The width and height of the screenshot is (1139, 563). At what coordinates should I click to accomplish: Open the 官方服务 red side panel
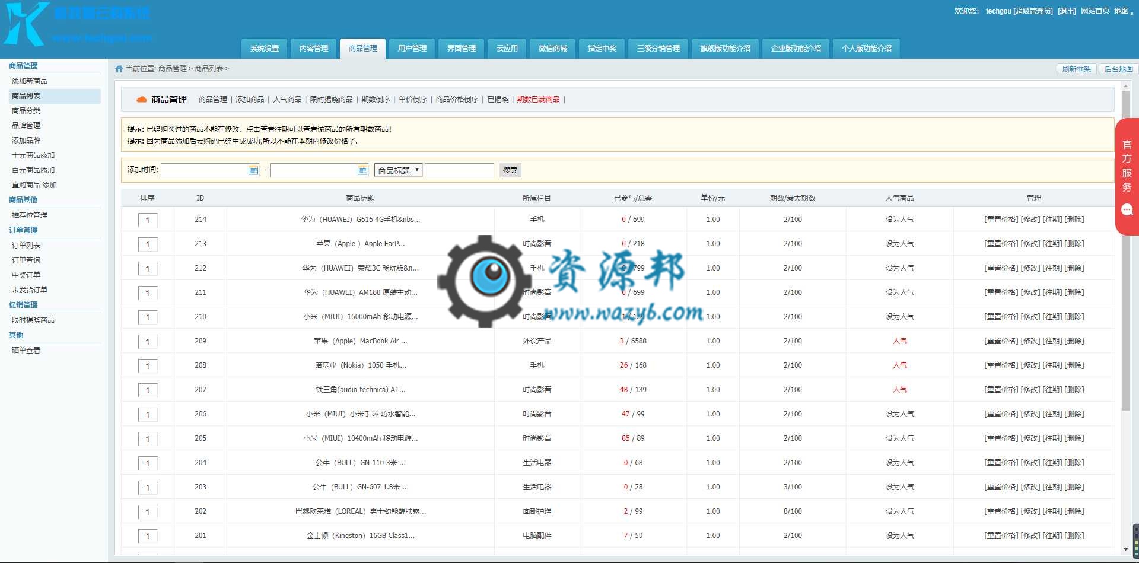1127,177
